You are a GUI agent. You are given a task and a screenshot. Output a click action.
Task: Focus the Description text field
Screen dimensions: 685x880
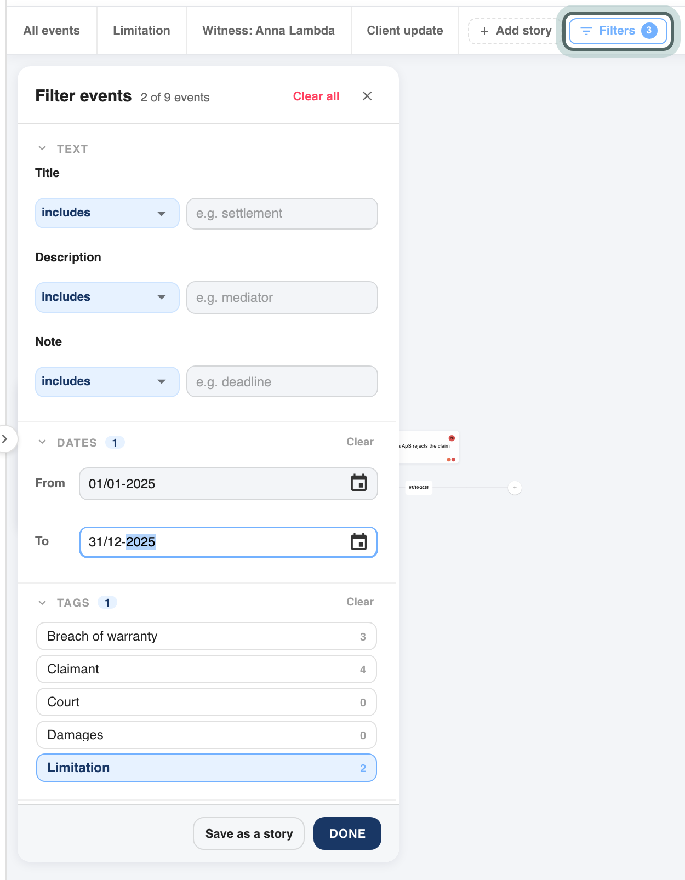[282, 298]
